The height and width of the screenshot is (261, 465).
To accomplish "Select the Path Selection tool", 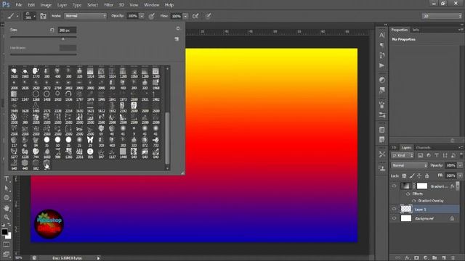I will pos(7,188).
